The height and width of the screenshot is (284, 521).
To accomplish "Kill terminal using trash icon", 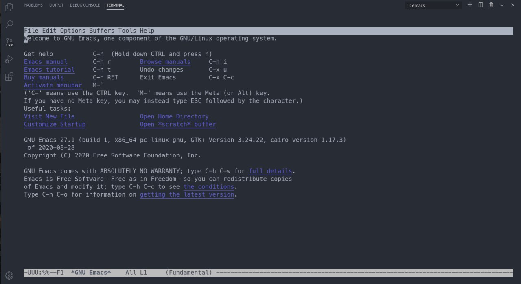I will point(491,5).
